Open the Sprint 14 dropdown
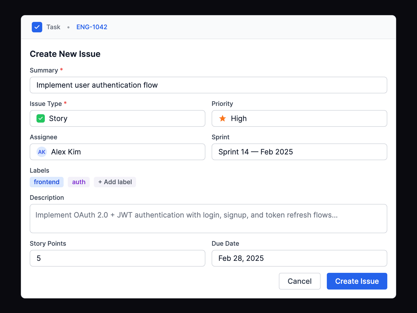Image resolution: width=417 pixels, height=313 pixels. [299, 152]
